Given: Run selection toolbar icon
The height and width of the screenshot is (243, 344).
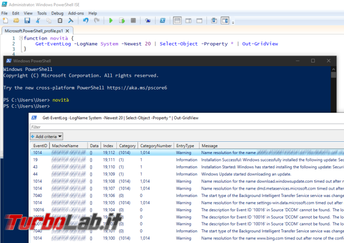Looking at the screenshot, I should click(x=122, y=21).
